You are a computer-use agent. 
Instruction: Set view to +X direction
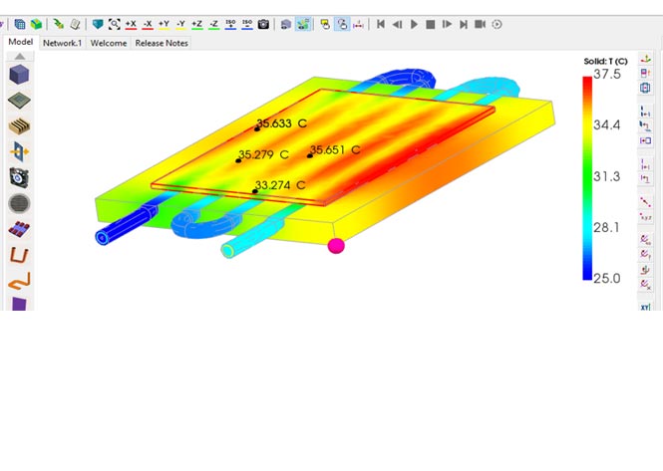tap(131, 24)
